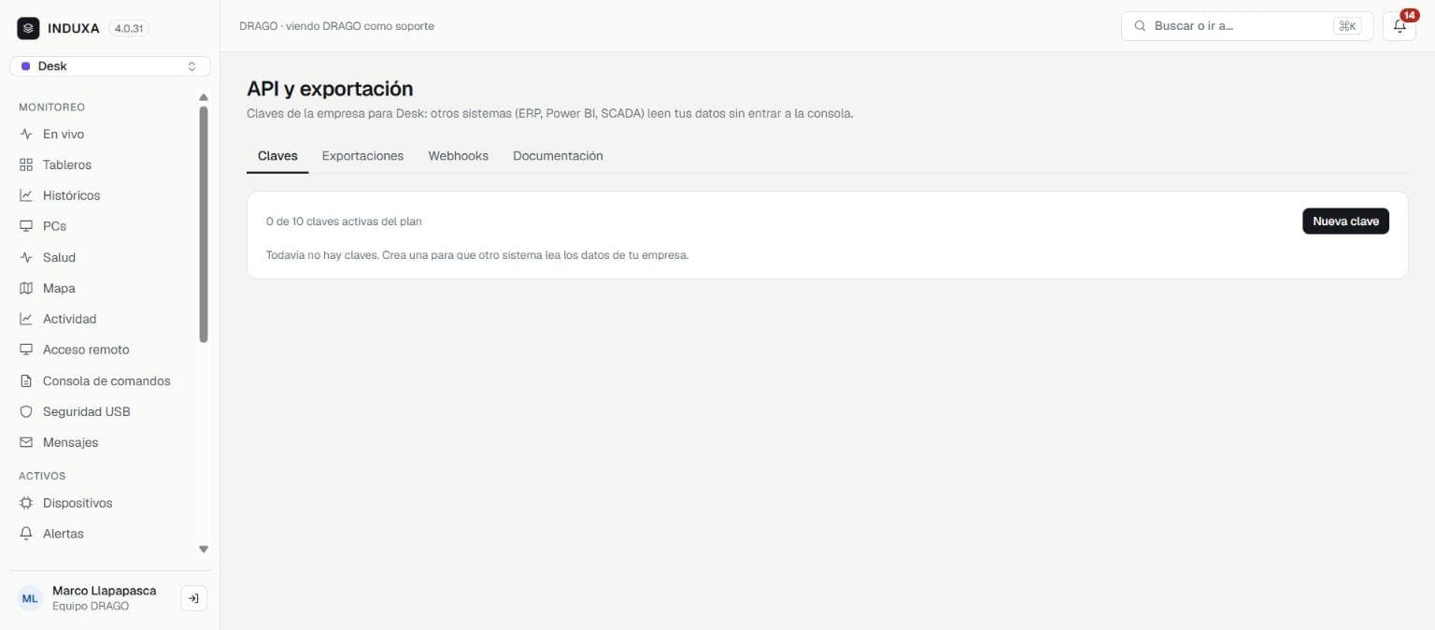Click the ML user avatar
This screenshot has height=630, width=1435.
coord(30,598)
